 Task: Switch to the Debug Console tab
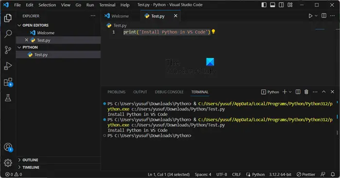tap(169, 92)
